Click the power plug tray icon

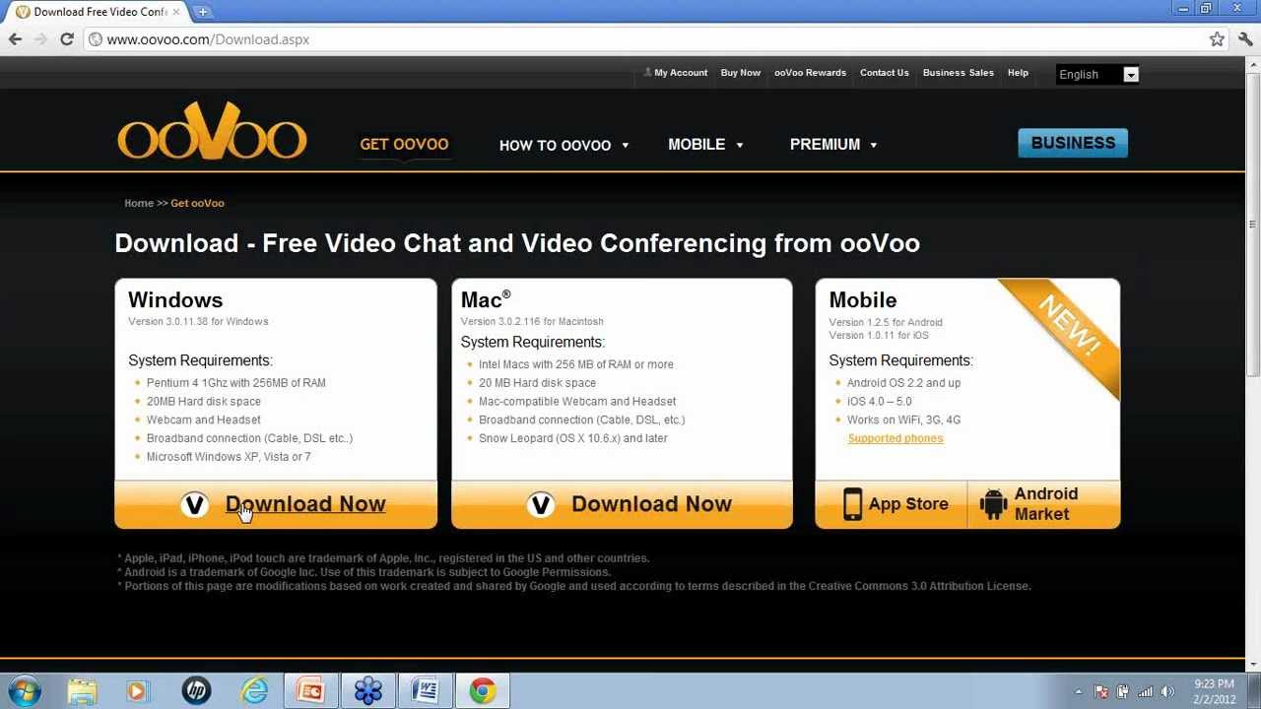point(1123,692)
